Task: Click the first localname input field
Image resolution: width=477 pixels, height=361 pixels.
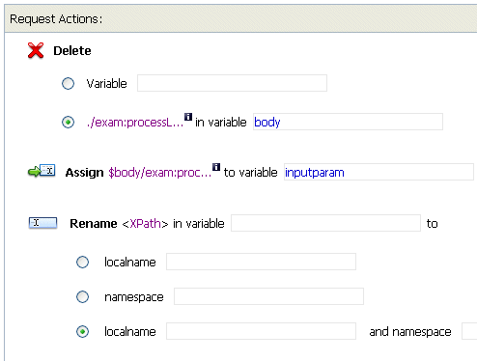Action: pos(261,262)
